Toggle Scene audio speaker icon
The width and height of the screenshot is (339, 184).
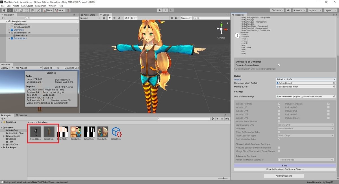click(x=114, y=18)
